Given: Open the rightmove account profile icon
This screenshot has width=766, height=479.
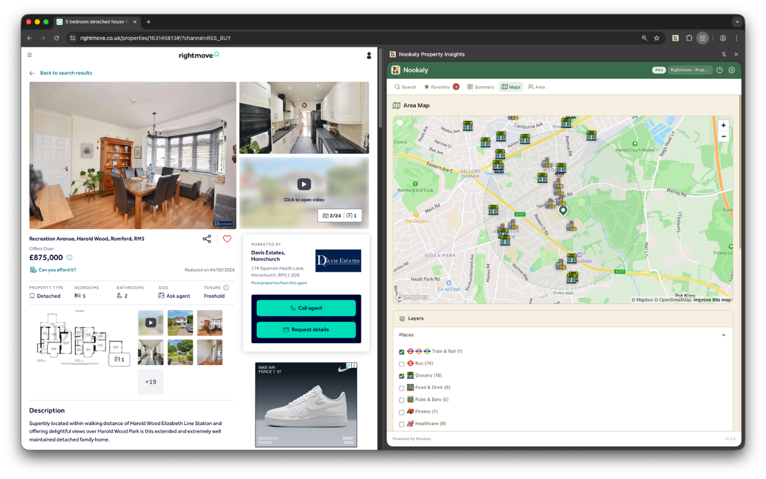Looking at the screenshot, I should coord(369,56).
